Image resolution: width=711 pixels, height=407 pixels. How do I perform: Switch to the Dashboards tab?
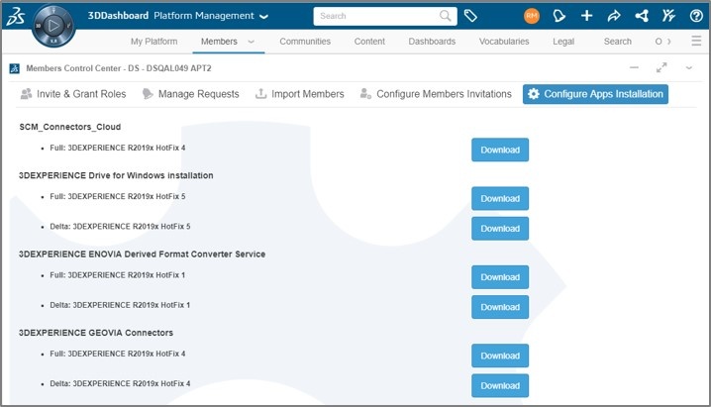point(432,42)
